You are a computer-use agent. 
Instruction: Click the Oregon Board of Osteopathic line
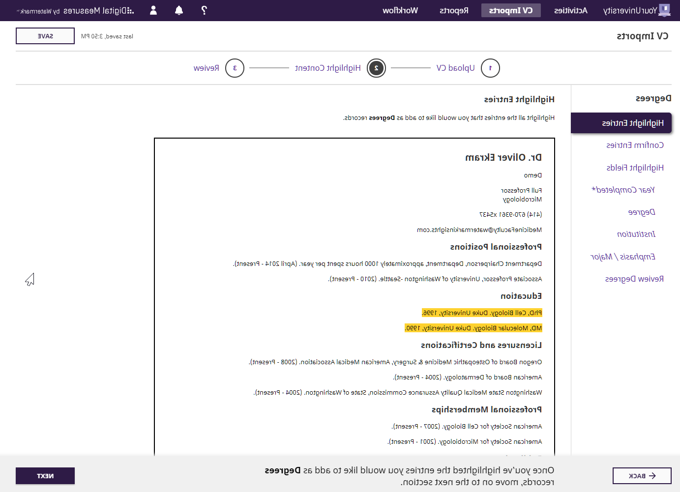click(395, 362)
